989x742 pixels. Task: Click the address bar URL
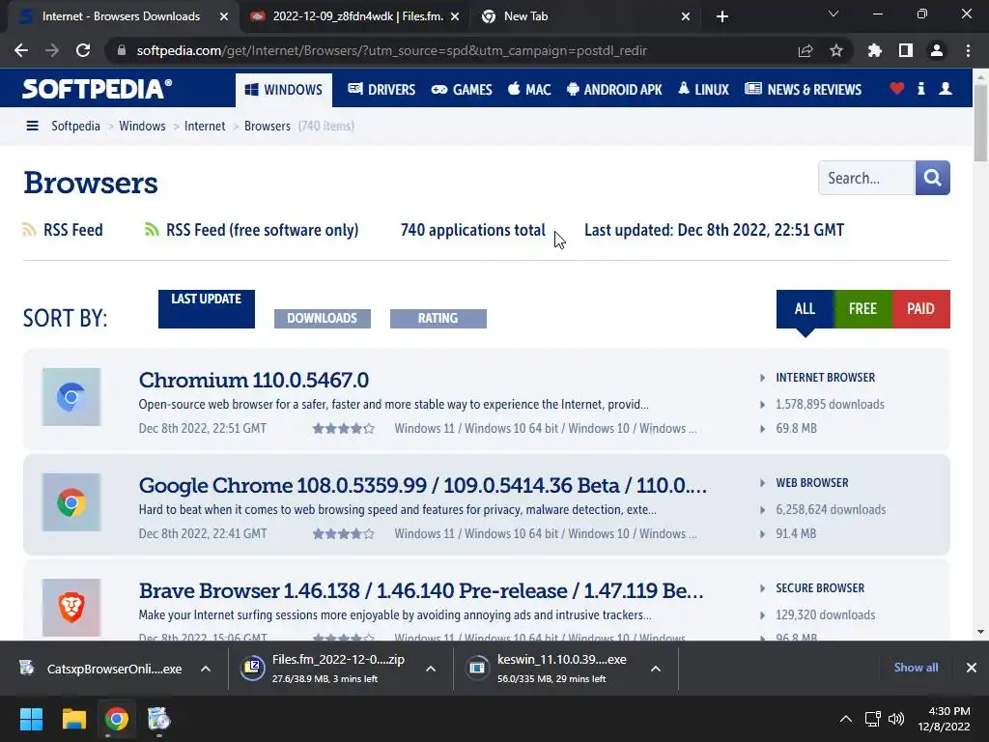click(x=392, y=50)
